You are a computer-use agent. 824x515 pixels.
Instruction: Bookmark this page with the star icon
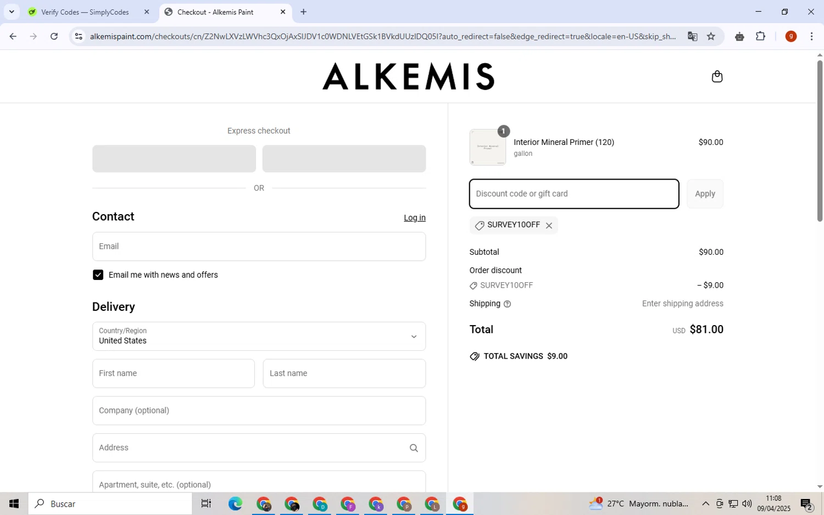tap(711, 36)
